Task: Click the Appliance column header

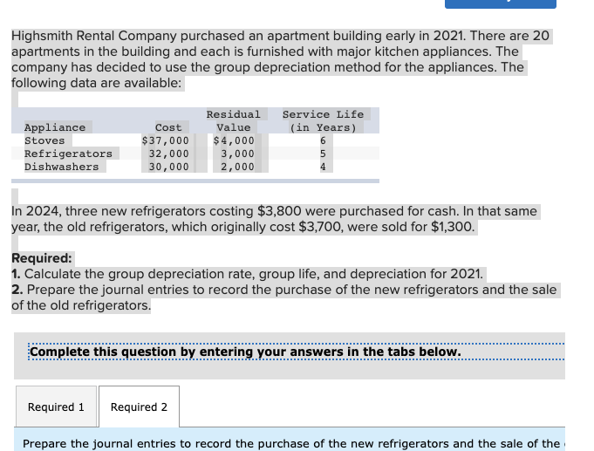Action: [x=55, y=127]
